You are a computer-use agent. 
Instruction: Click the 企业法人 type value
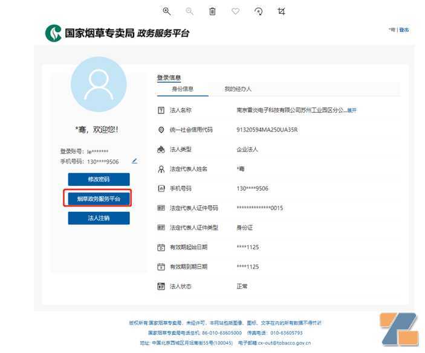pos(247,149)
